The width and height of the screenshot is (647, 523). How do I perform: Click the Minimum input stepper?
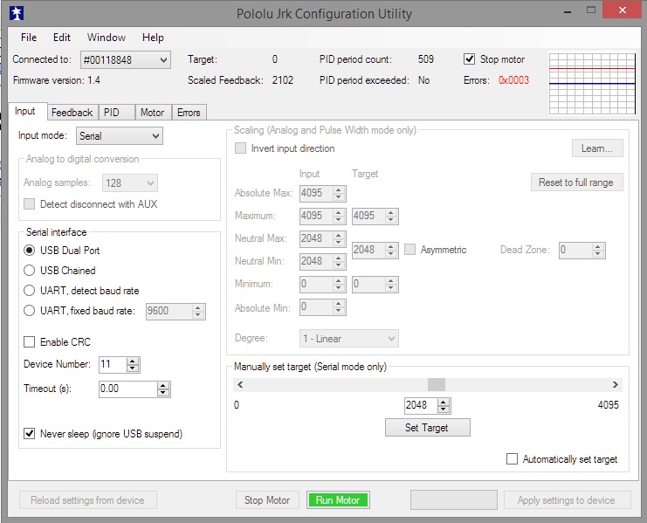(339, 284)
